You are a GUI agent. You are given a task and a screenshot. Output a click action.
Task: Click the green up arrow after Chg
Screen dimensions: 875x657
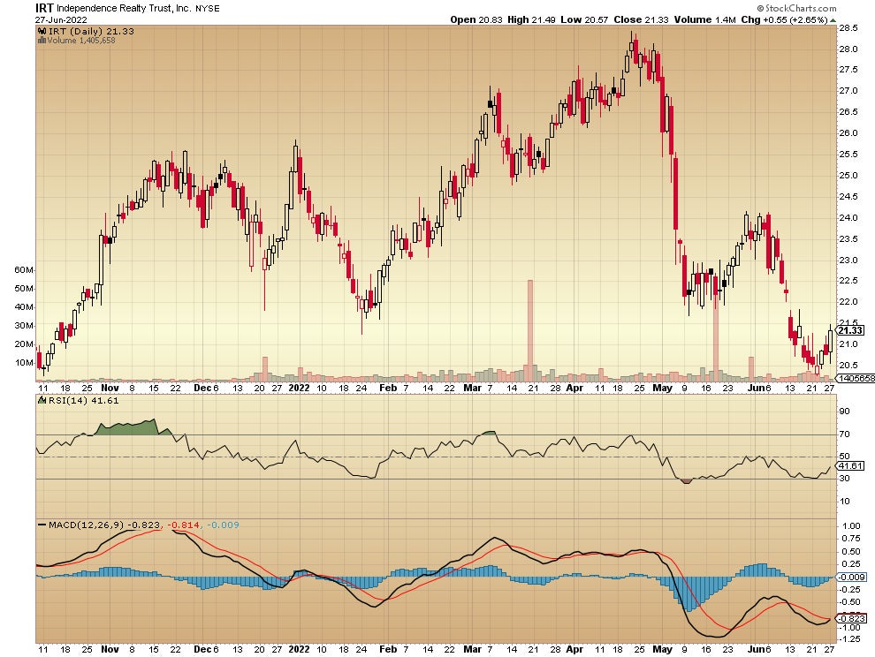(833, 20)
